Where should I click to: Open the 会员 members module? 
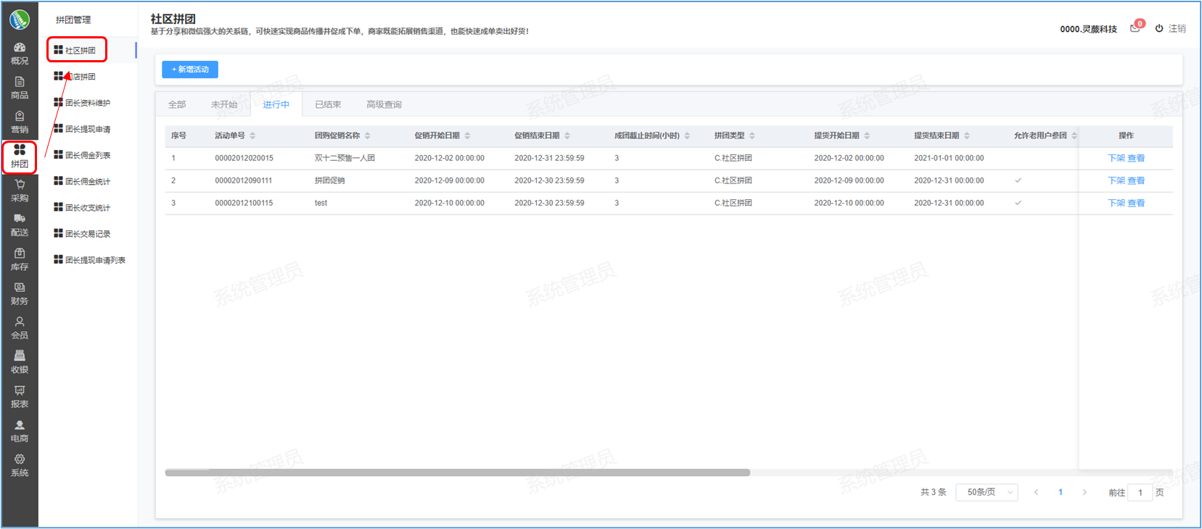(20, 328)
